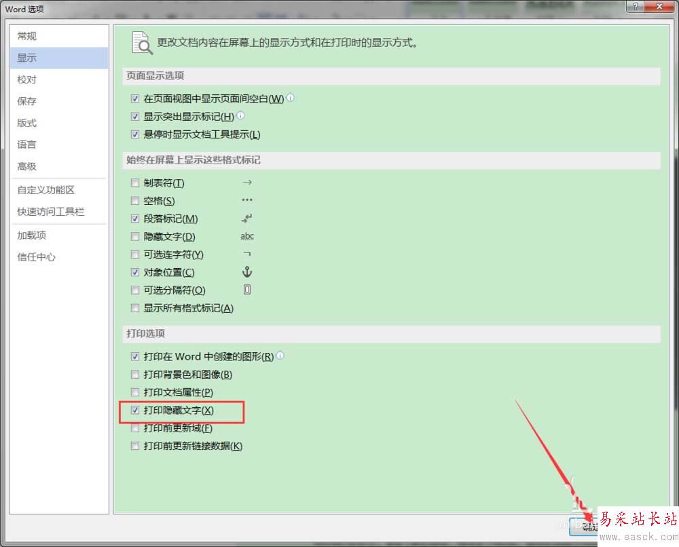Click the tab arrow symbol icon
The image size is (679, 547).
247,182
